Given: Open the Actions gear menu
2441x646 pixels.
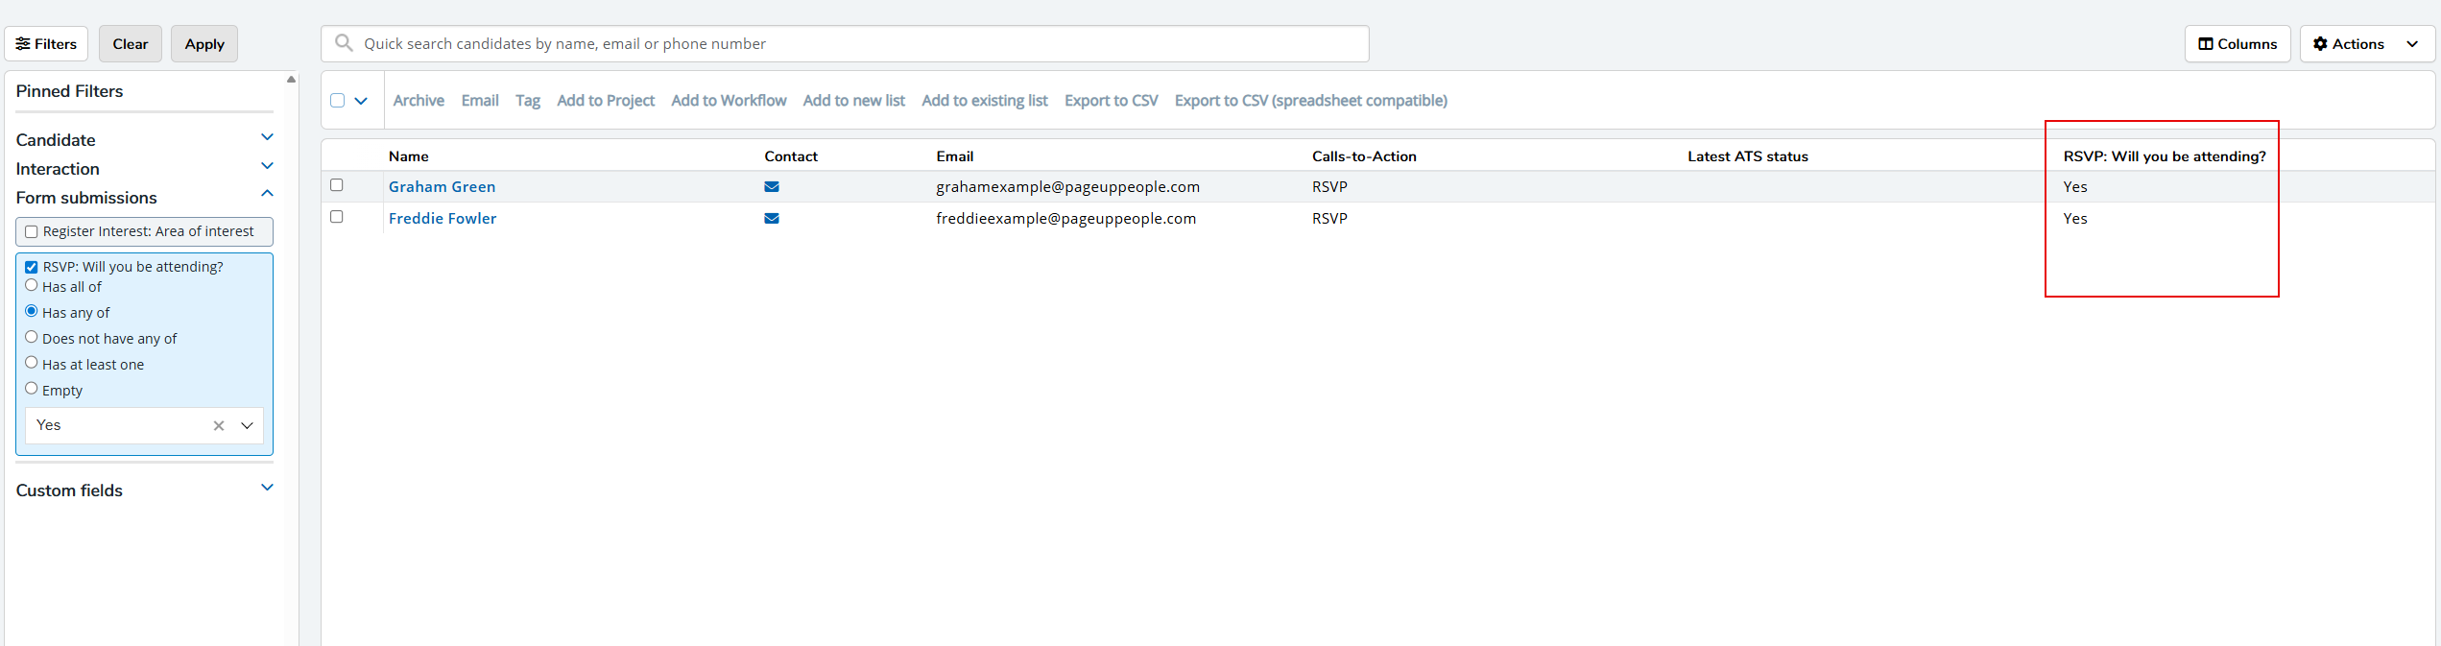Looking at the screenshot, I should tap(2366, 44).
